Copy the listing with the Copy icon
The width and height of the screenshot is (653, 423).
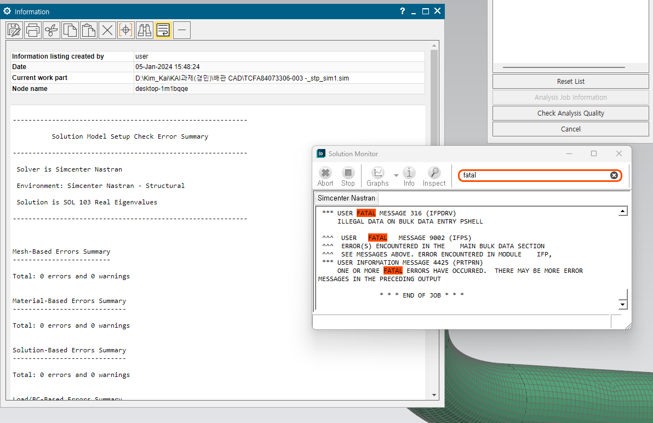70,30
